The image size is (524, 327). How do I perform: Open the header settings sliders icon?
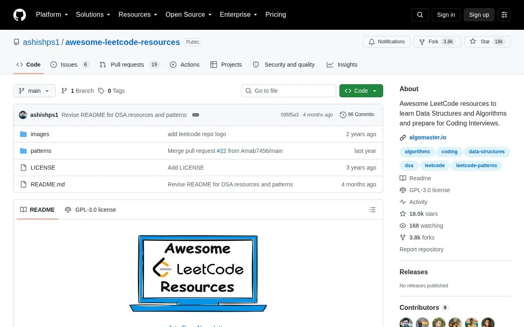tap(504, 15)
